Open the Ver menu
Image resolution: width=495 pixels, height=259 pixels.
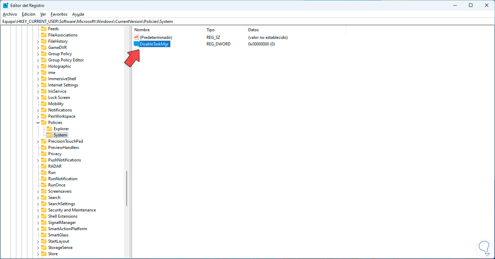click(x=43, y=14)
